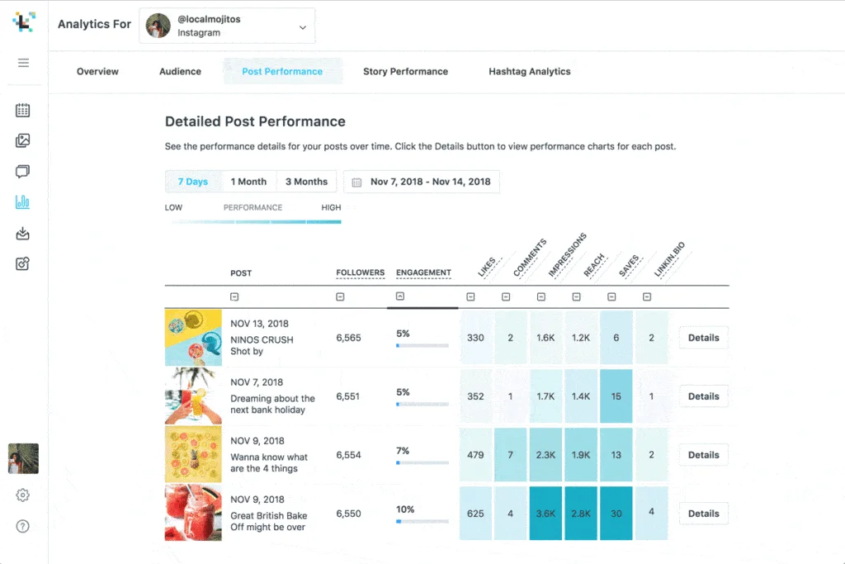Toggle the Engagement column sort arrow
This screenshot has height=564, width=845.
(400, 296)
